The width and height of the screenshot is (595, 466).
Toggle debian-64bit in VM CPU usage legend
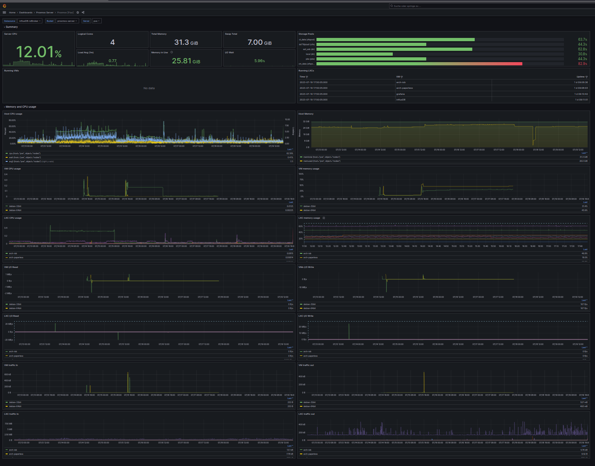point(15,210)
